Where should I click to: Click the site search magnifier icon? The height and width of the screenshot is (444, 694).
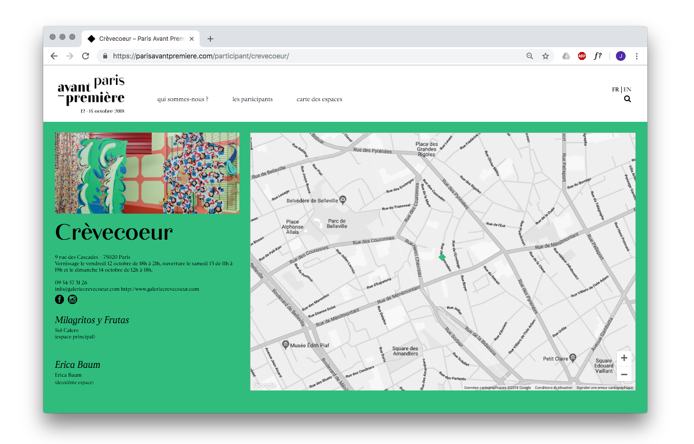(627, 99)
